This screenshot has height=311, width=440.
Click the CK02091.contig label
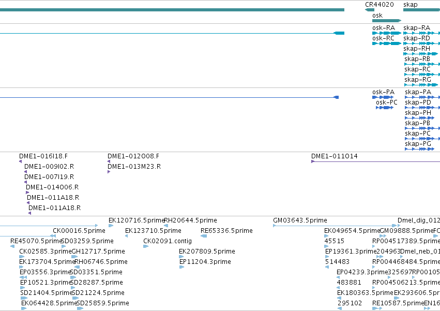pos(168,241)
